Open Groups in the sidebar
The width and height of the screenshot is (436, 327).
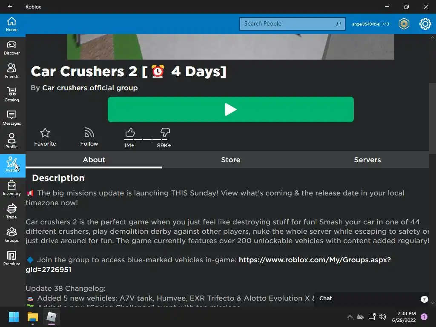tap(11, 235)
